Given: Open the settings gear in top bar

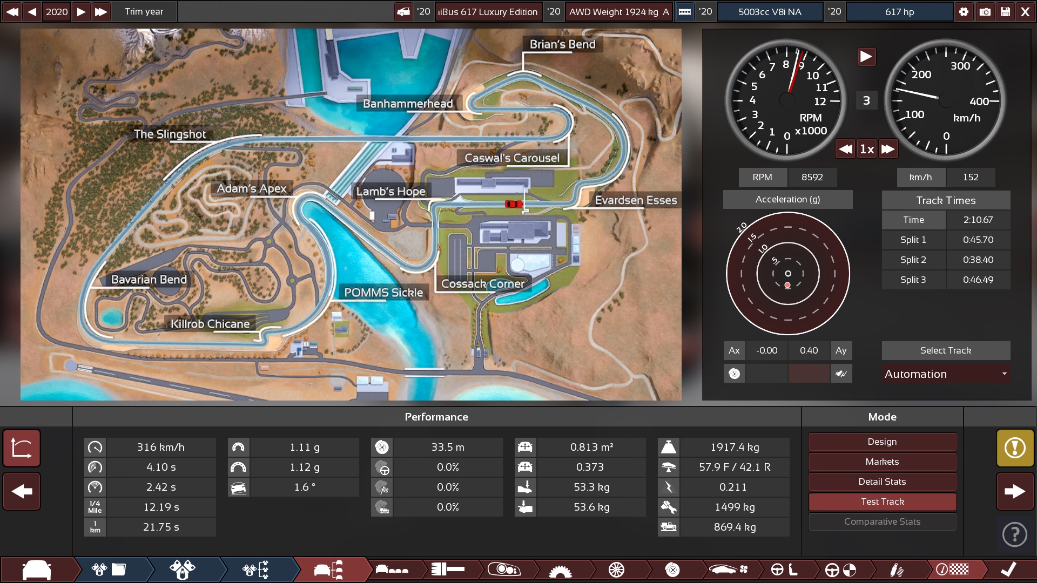Looking at the screenshot, I should (x=964, y=11).
